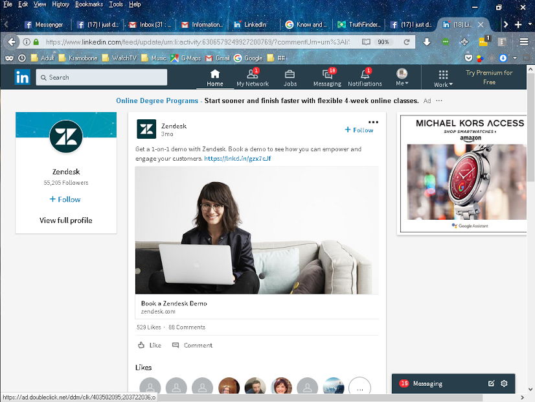The image size is (535, 402).
Task: Open the post options three-dot menu
Action: (x=373, y=122)
